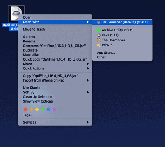This screenshot has height=147, width=165.
Task: Apply the purple tag color
Action: click(54, 109)
